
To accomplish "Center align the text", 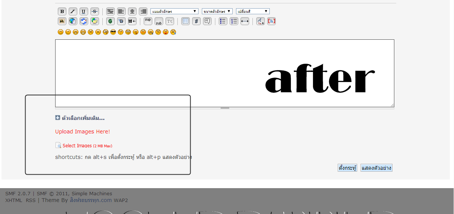I will click(x=132, y=11).
